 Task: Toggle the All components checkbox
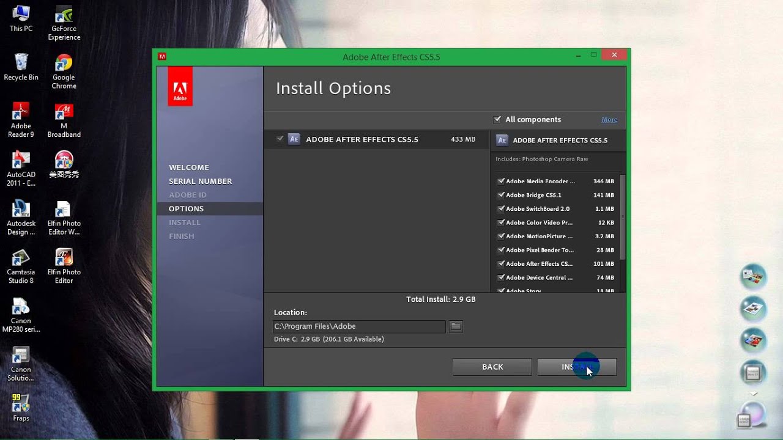click(x=497, y=119)
